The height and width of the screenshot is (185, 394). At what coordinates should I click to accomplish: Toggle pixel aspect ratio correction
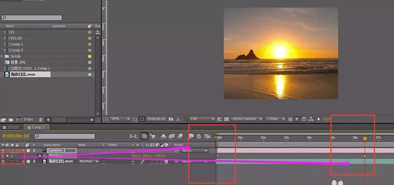[290, 119]
